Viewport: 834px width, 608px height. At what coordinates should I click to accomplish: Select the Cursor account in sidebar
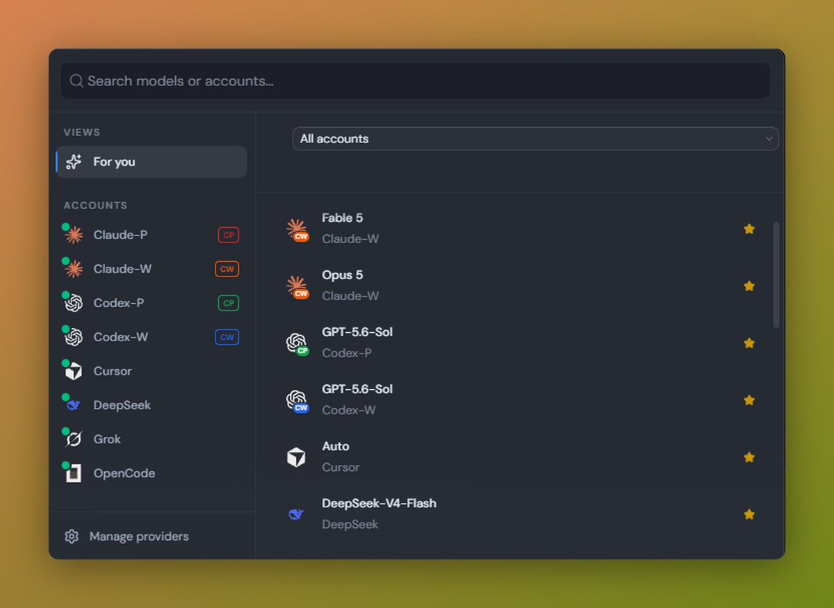point(152,371)
